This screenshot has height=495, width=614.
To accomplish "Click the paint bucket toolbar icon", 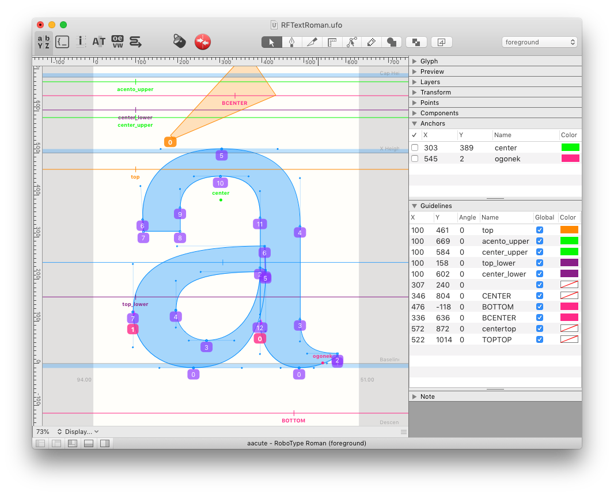I will pyautogui.click(x=179, y=41).
